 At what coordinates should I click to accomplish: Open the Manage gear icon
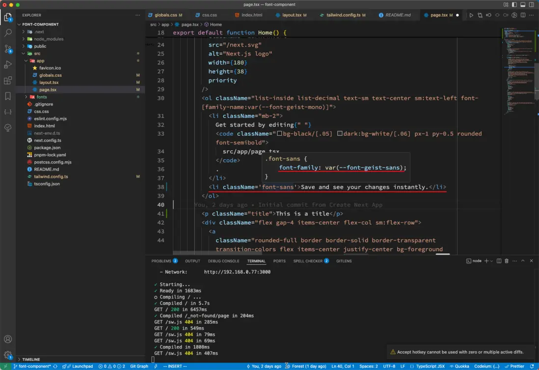[x=8, y=354]
